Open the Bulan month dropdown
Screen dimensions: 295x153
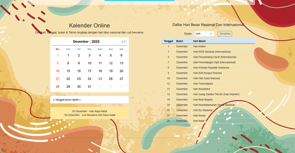[x=204, y=34]
